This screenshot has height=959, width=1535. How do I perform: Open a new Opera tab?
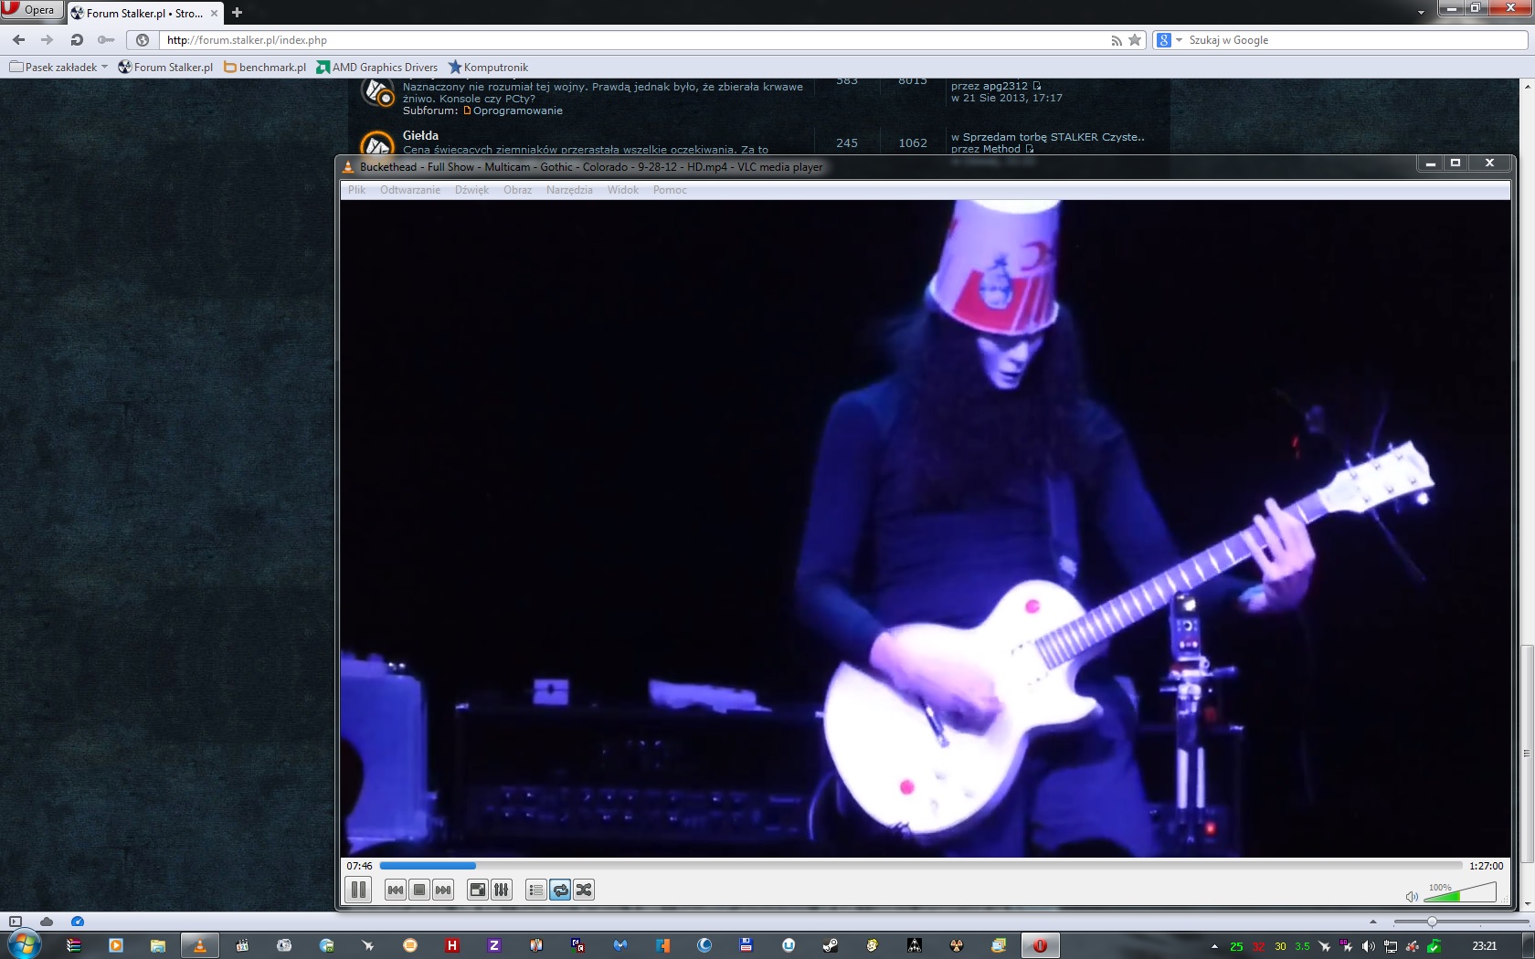tap(237, 13)
